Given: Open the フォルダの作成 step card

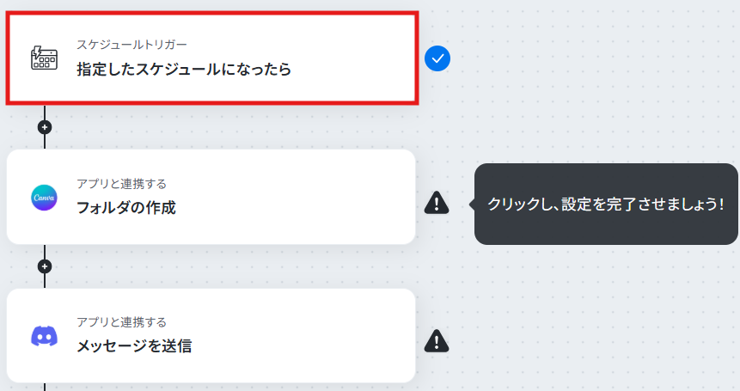Looking at the screenshot, I should coord(211,197).
